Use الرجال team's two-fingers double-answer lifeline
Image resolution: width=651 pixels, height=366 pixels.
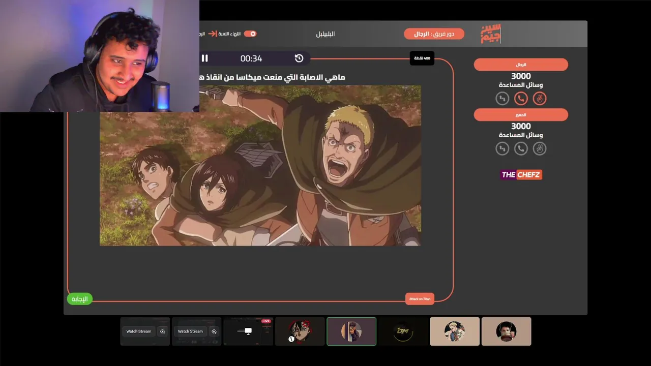540,98
